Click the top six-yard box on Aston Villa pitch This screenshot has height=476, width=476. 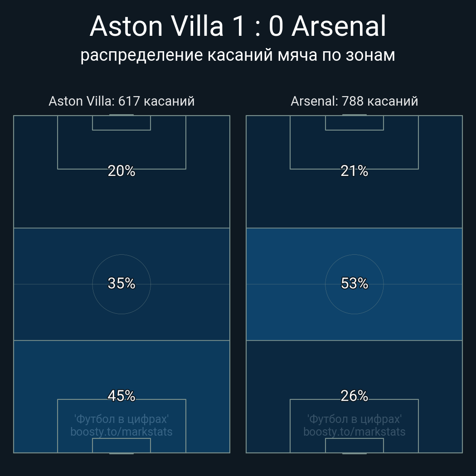point(121,123)
